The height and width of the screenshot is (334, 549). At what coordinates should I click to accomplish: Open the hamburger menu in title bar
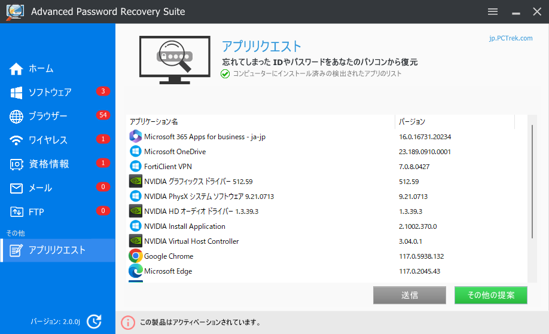coord(493,12)
